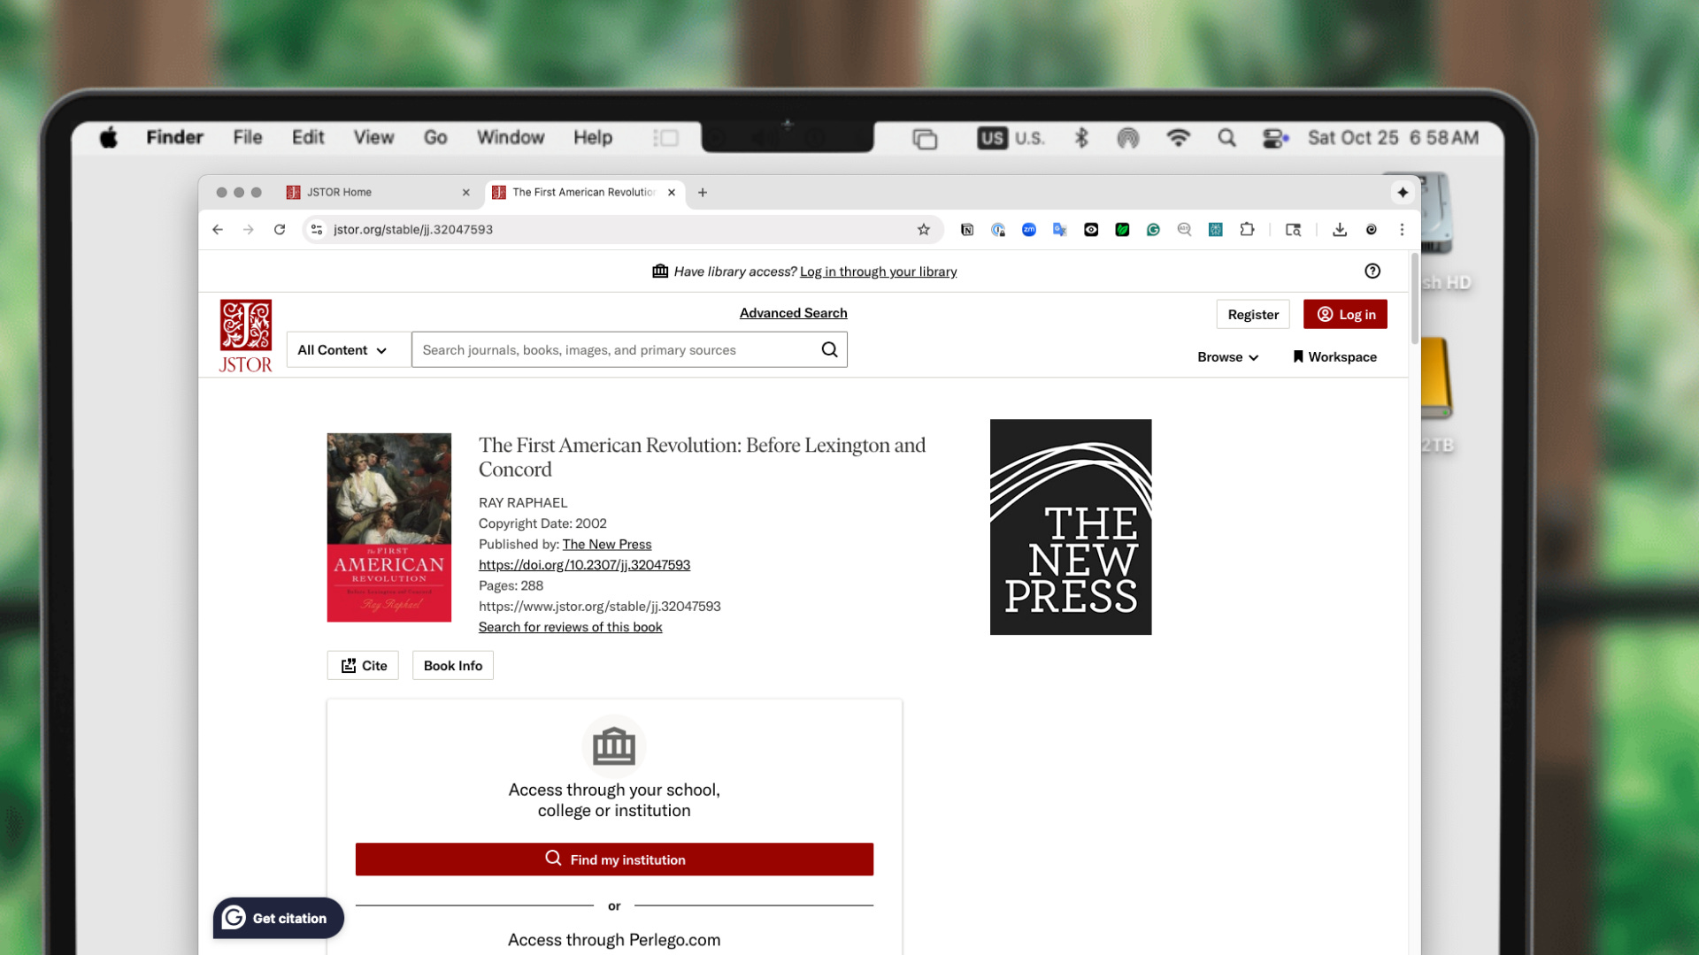Bookmark this page with the star icon
The height and width of the screenshot is (955, 1699).
click(x=924, y=230)
